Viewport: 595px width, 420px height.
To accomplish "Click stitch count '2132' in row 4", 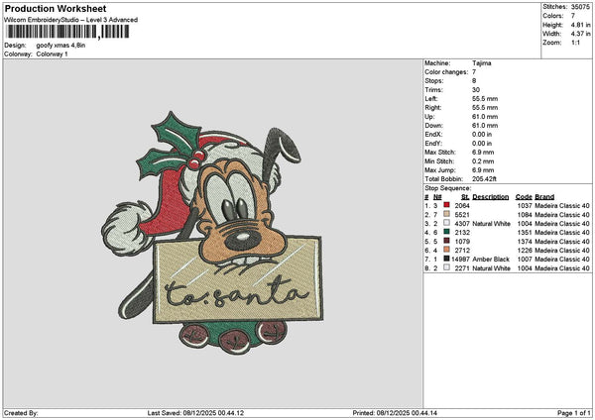I will point(462,233).
